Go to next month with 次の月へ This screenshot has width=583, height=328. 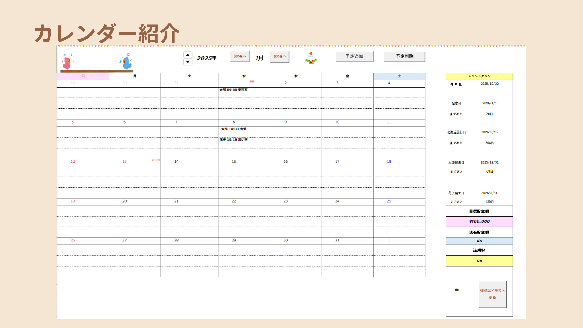[279, 56]
